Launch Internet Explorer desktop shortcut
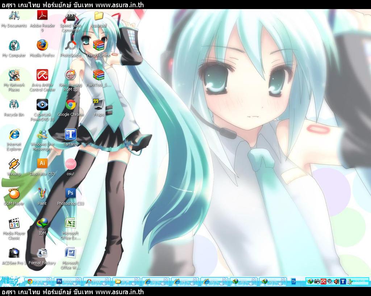This screenshot has height=296, width=371. click(14, 140)
